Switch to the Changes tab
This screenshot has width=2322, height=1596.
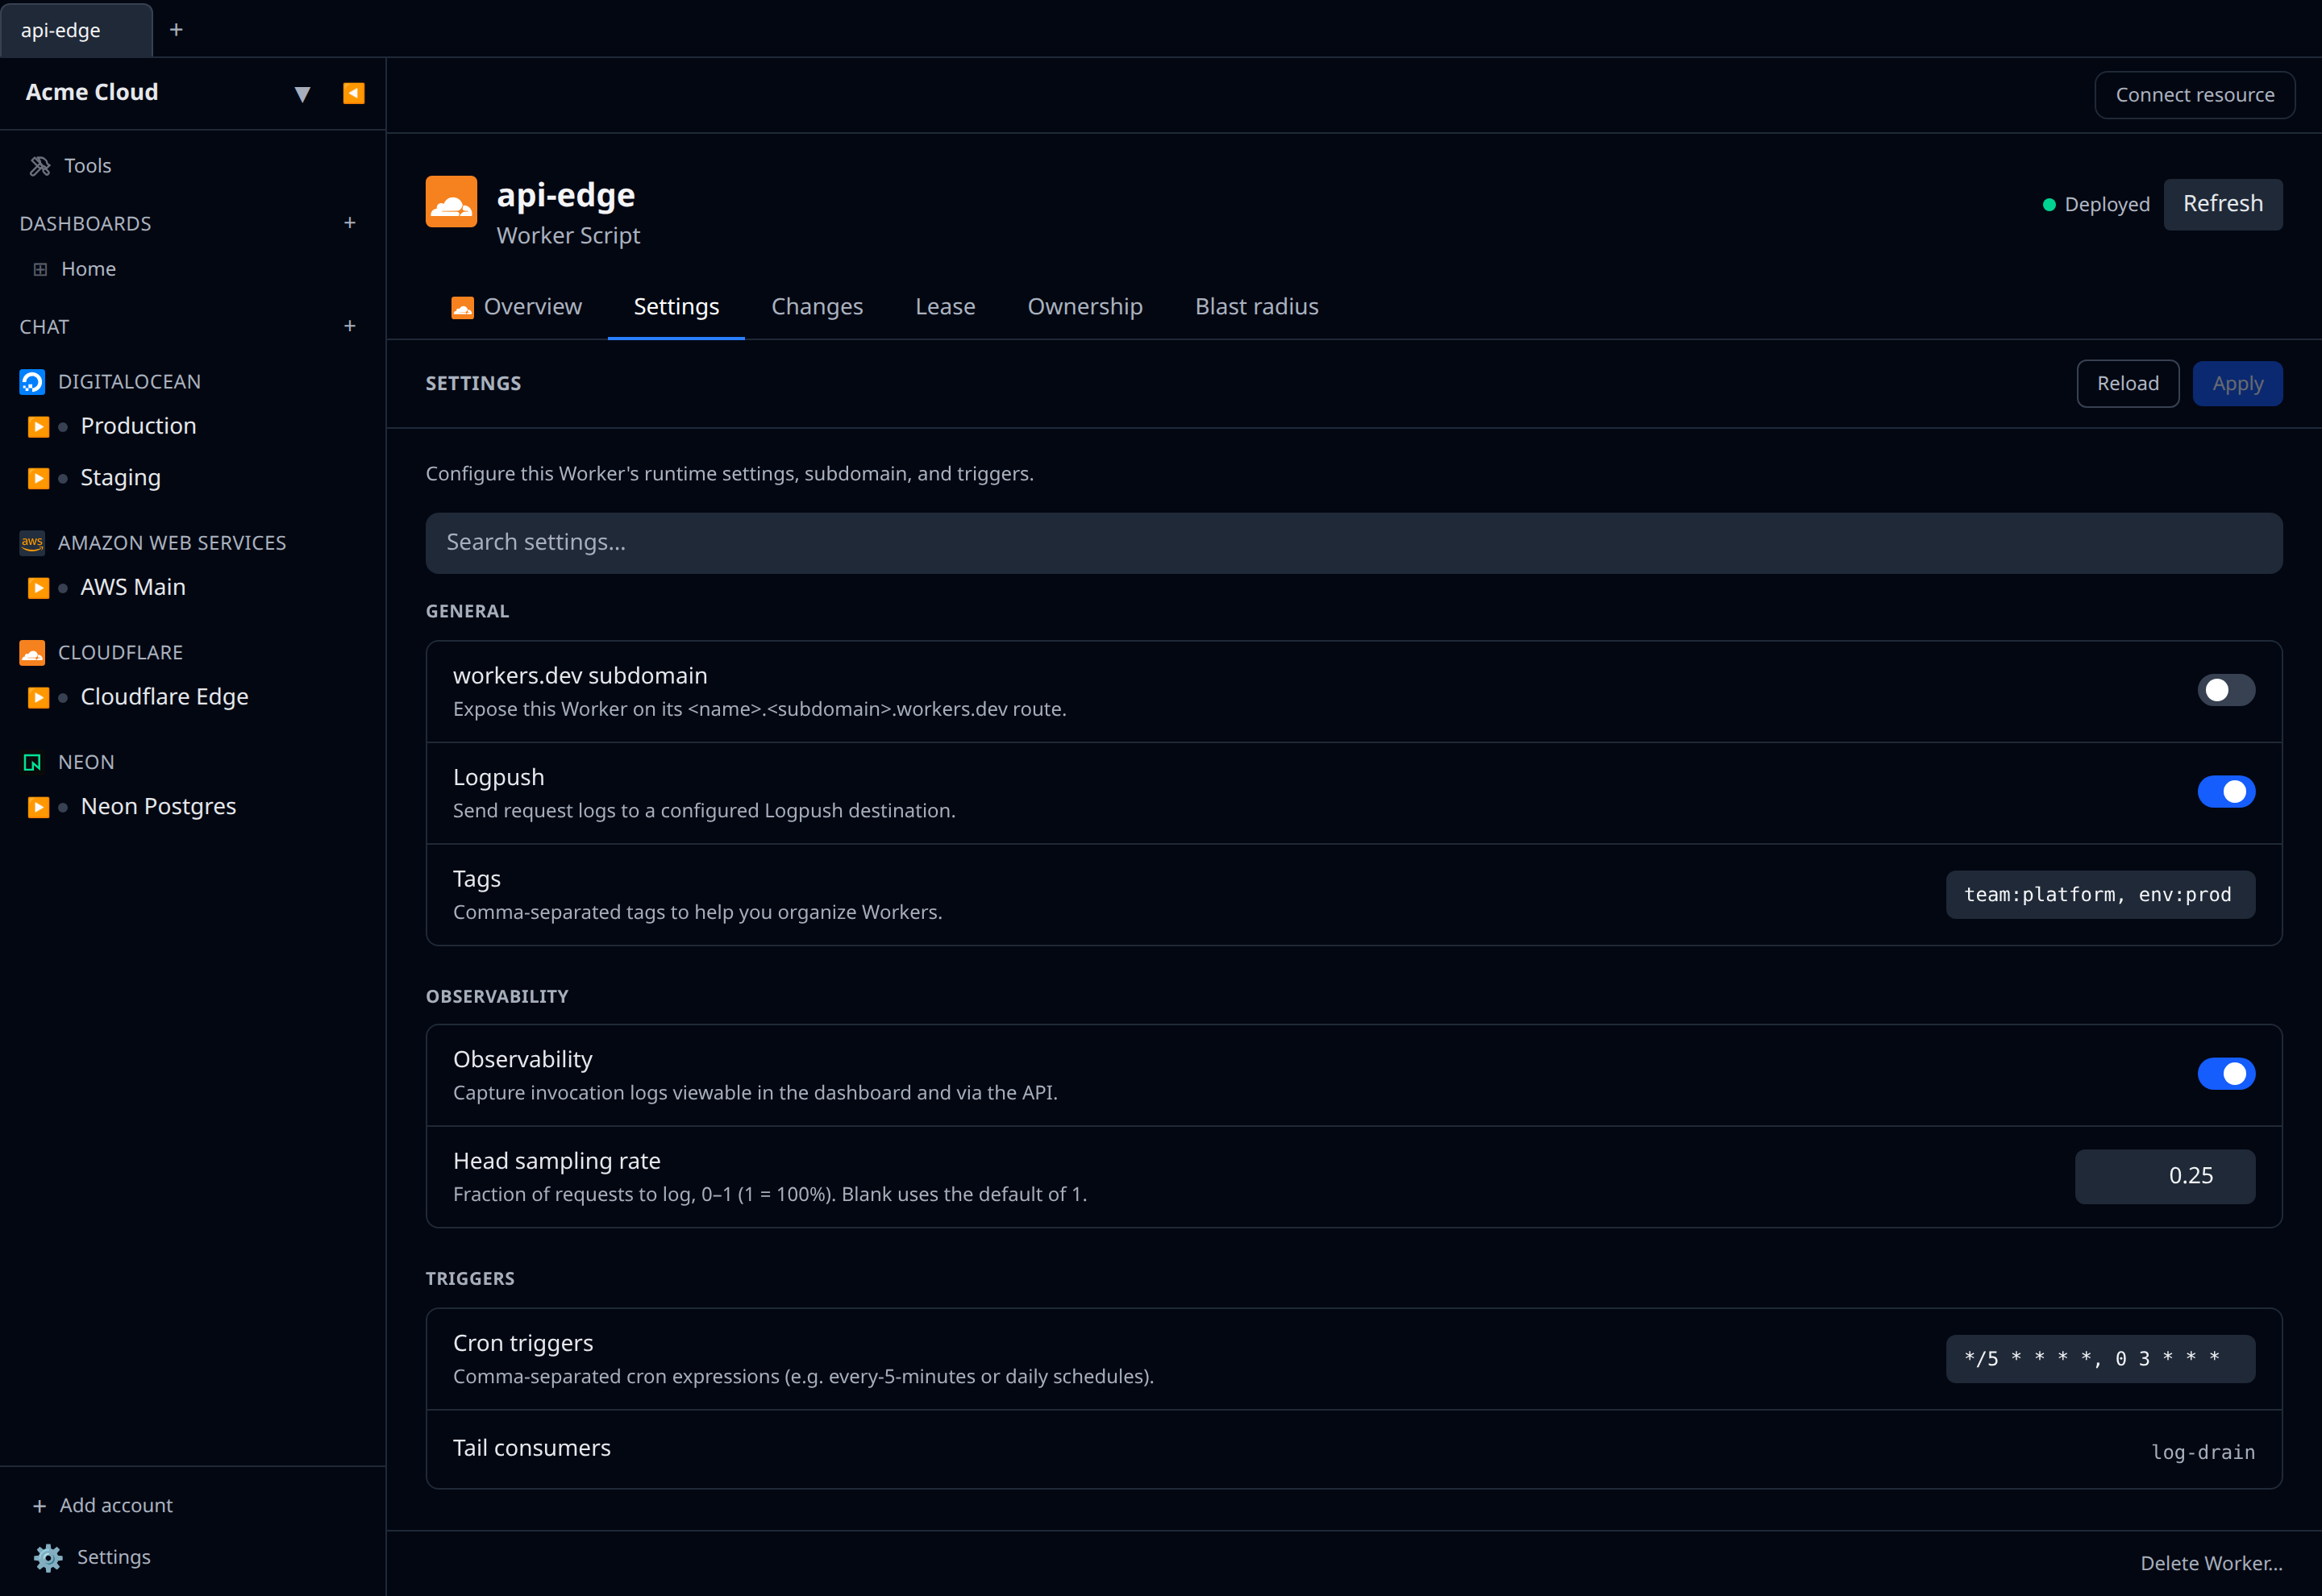[x=817, y=307]
